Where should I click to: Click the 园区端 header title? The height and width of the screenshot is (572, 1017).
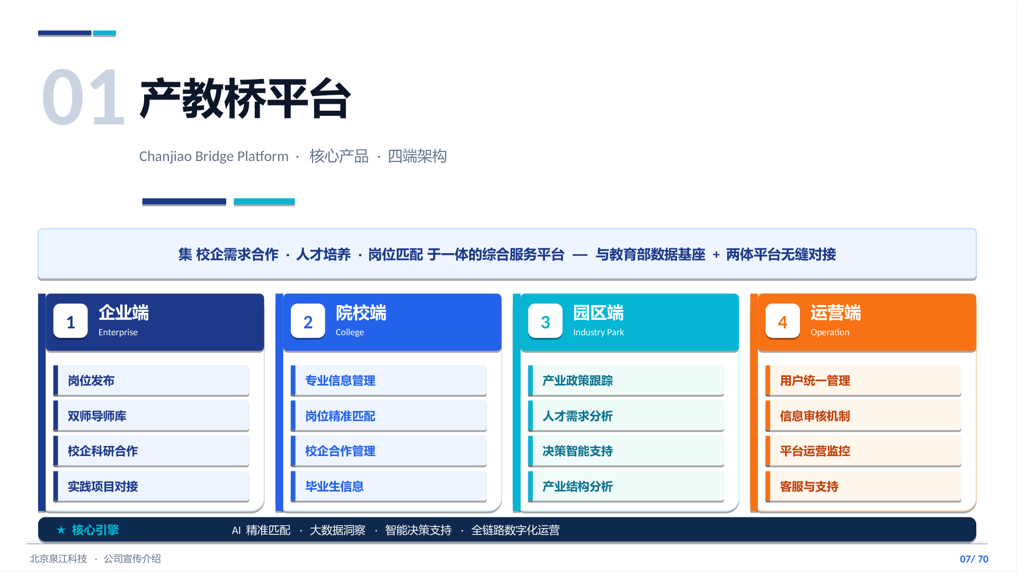tap(598, 312)
